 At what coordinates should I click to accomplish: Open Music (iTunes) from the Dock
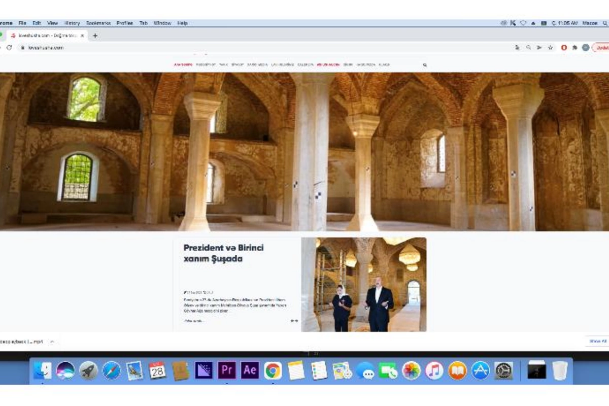click(434, 370)
